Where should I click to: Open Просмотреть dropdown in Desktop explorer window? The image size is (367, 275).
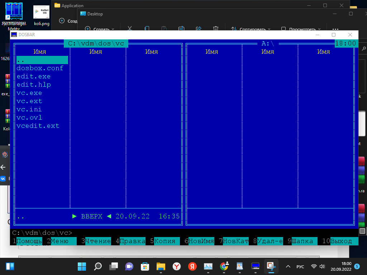301,29
